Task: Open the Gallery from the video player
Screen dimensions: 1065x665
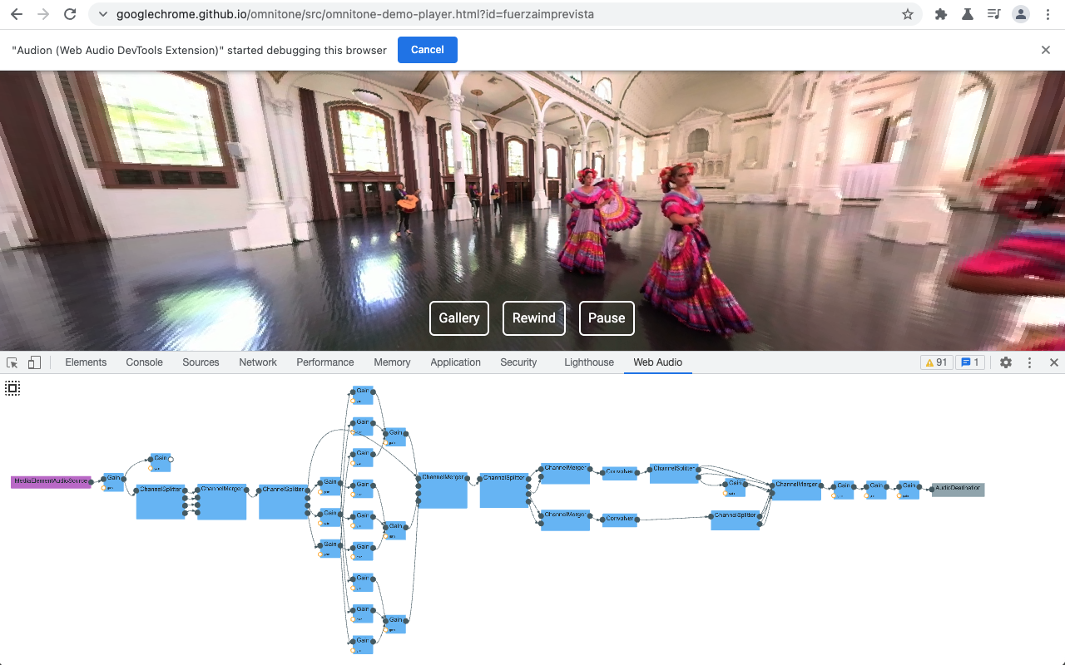Action: click(459, 318)
